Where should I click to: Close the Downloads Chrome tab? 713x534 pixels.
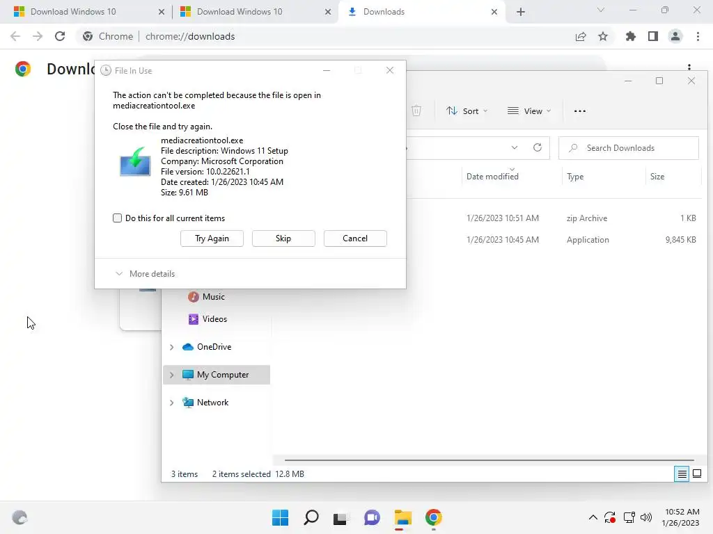494,12
